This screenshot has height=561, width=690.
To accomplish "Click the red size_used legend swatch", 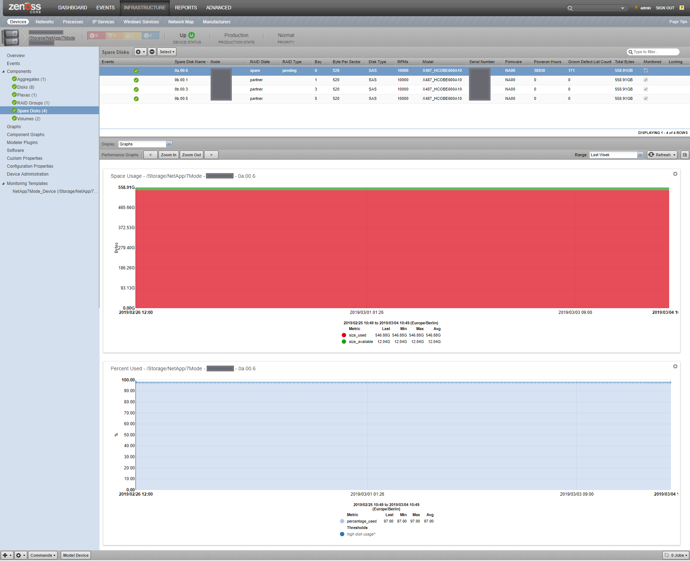I will pos(344,335).
